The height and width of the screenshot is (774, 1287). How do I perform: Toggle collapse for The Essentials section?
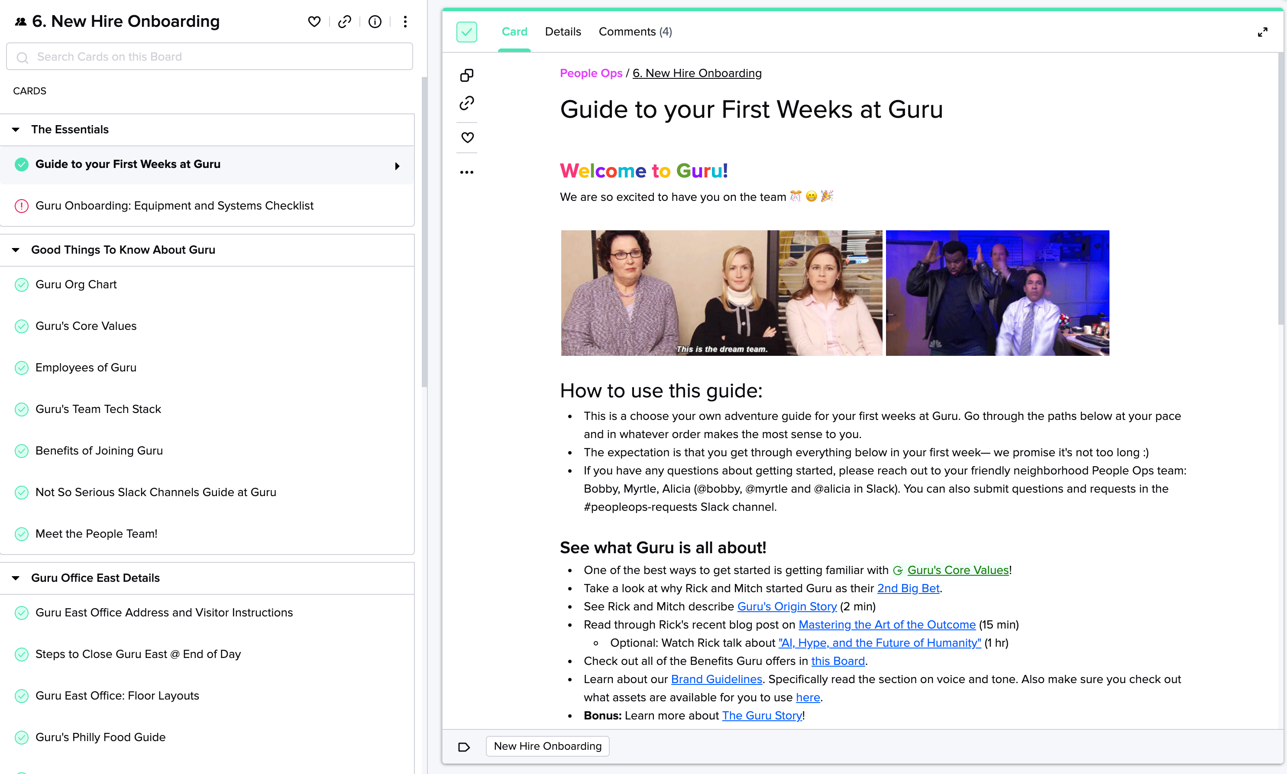click(15, 129)
